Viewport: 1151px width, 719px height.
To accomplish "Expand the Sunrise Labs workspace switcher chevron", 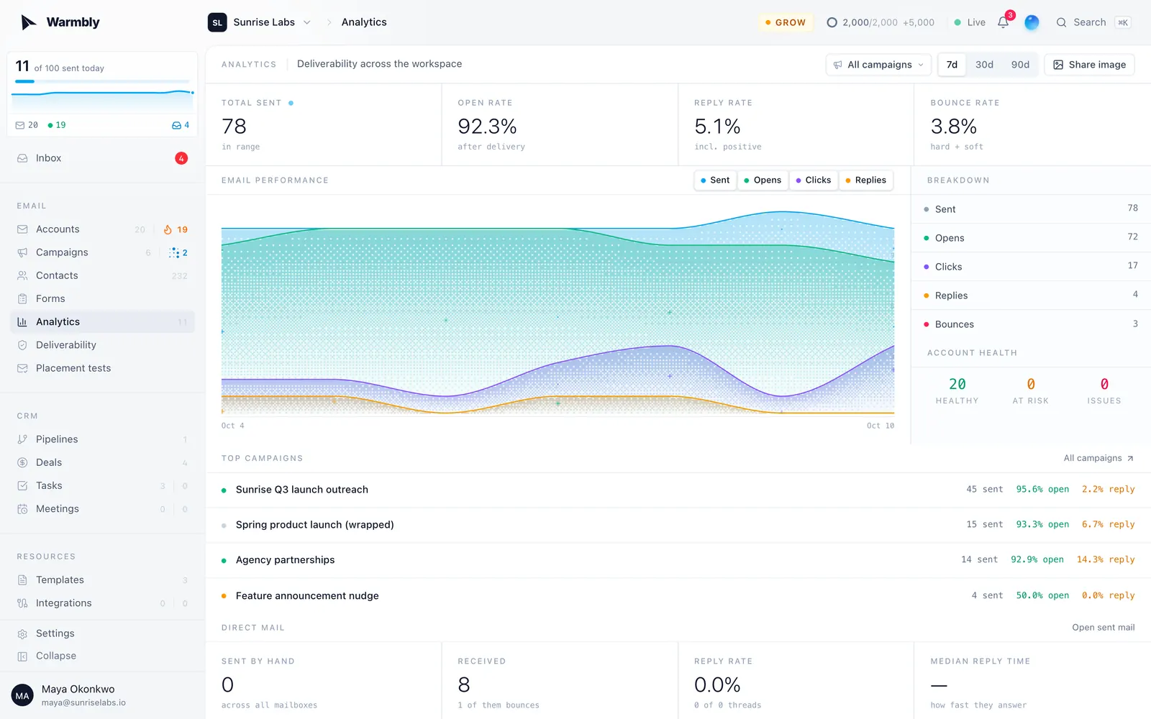I will pyautogui.click(x=307, y=22).
